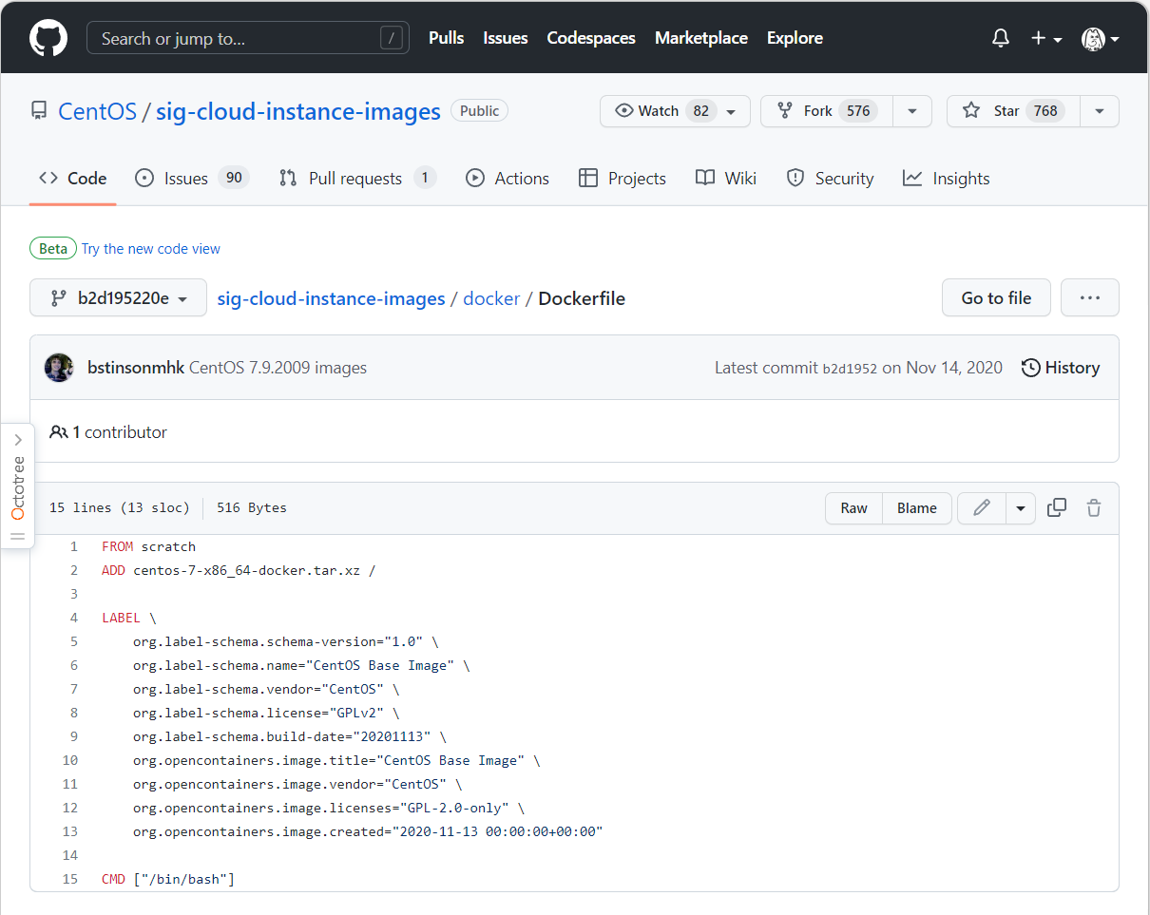Image resolution: width=1150 pixels, height=915 pixels.
Task: Expand the star lists dropdown arrow
Action: coord(1100,111)
